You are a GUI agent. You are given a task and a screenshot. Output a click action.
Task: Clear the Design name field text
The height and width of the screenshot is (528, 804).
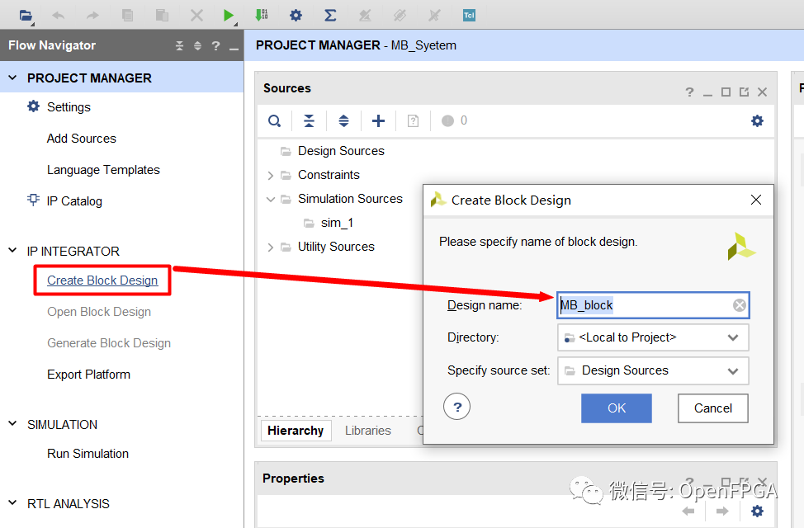(x=740, y=305)
